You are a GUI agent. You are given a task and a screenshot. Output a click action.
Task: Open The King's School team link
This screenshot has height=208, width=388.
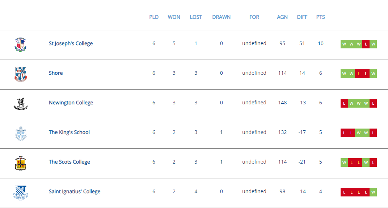coord(69,132)
